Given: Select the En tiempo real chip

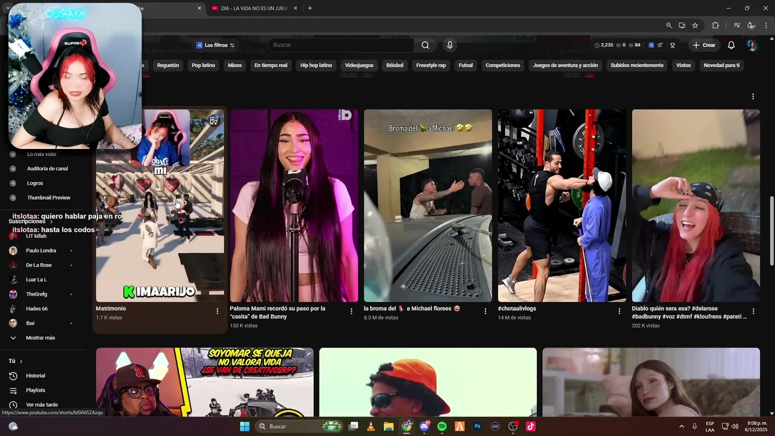Looking at the screenshot, I should [x=271, y=65].
